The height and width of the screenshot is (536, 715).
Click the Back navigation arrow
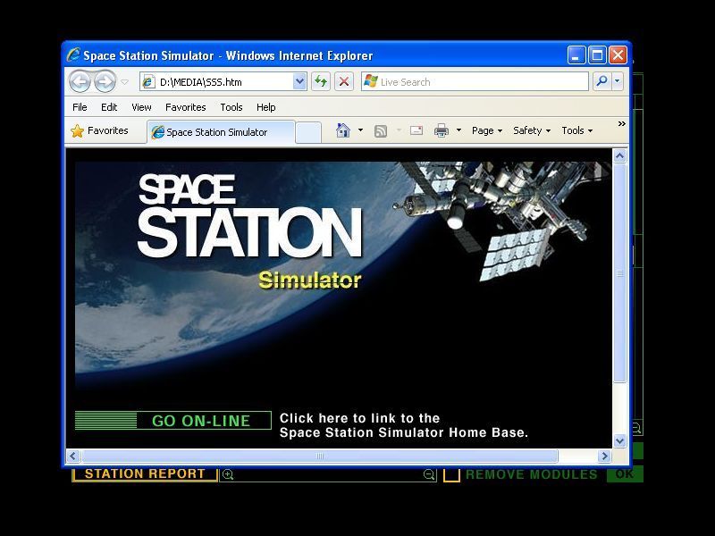(81, 81)
